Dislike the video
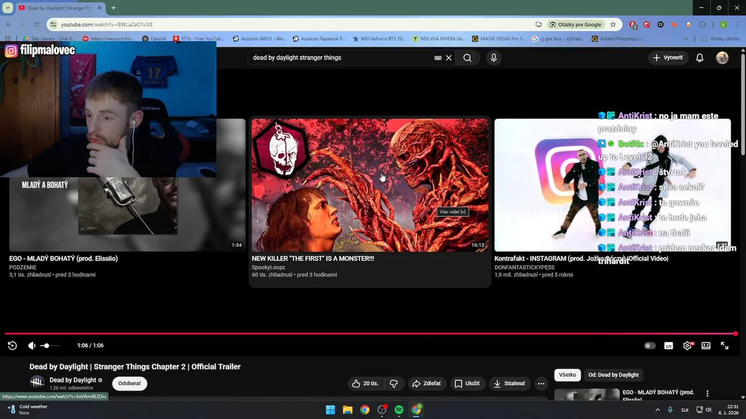Viewport: 746px width, 419px height. point(394,384)
